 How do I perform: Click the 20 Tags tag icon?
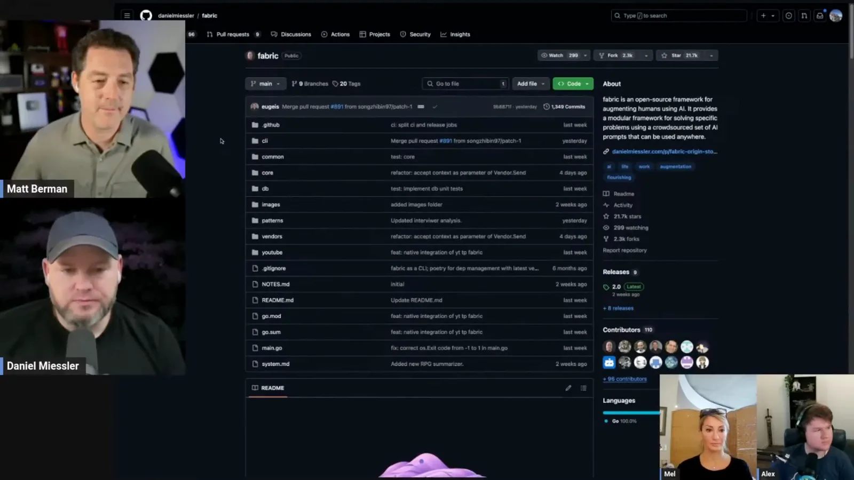tap(335, 84)
